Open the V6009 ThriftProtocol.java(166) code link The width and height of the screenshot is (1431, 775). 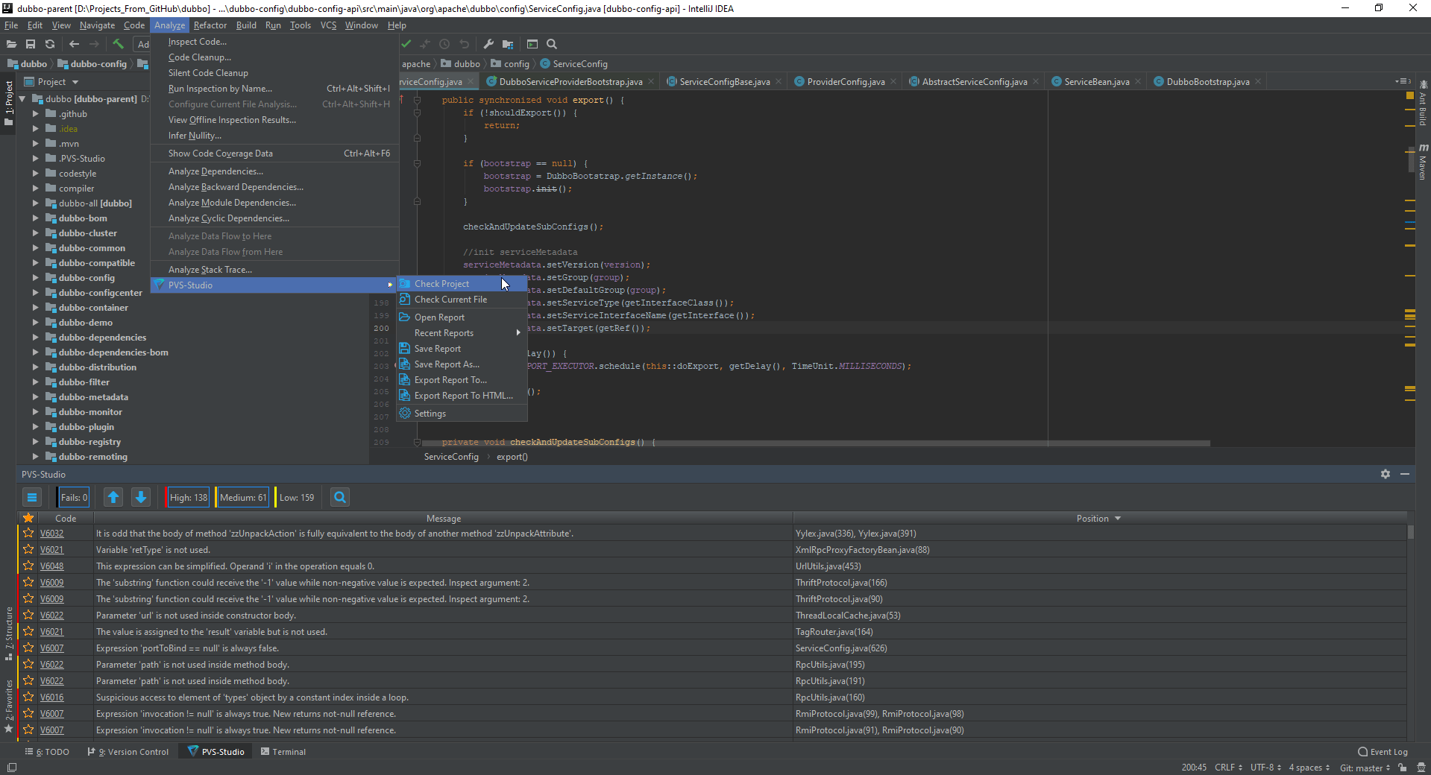click(x=51, y=583)
